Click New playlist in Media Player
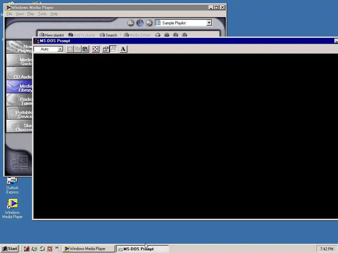This screenshot has width=338, height=253. pyautogui.click(x=52, y=35)
